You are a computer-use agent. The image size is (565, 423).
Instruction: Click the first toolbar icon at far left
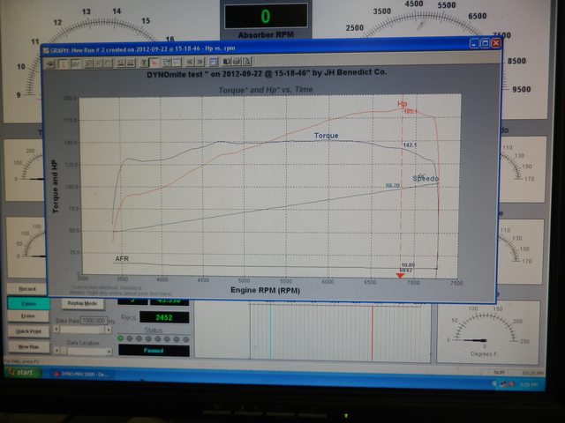point(49,63)
